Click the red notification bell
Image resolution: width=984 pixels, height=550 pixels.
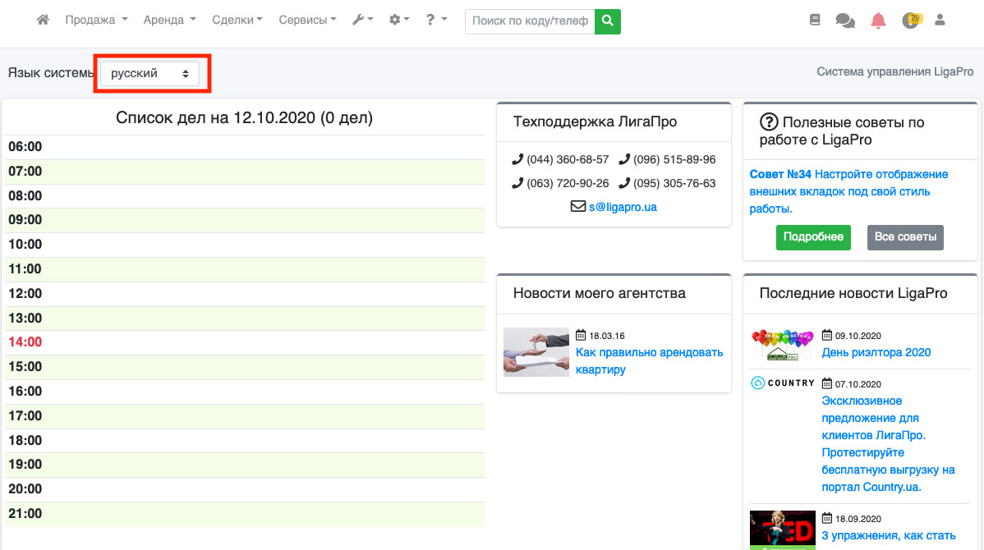tap(878, 21)
